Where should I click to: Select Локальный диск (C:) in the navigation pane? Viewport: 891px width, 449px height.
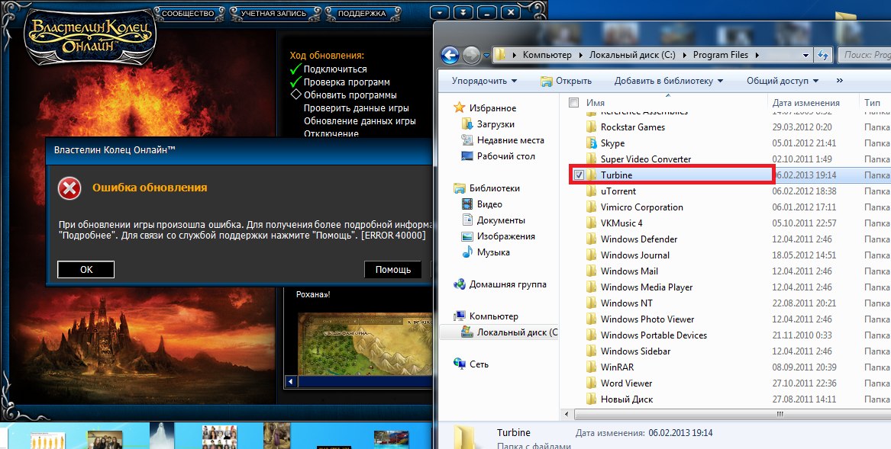[x=499, y=332]
